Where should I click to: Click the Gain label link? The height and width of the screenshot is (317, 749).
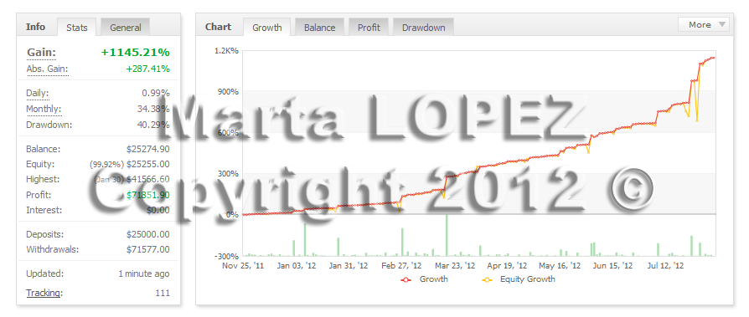[x=42, y=53]
